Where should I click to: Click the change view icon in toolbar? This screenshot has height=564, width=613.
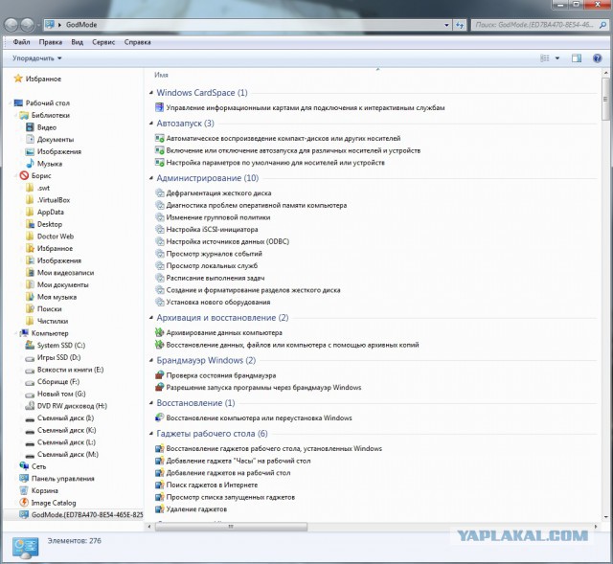coord(545,58)
